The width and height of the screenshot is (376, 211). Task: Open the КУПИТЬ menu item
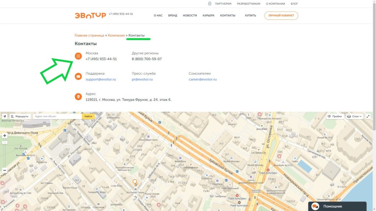coord(250,15)
